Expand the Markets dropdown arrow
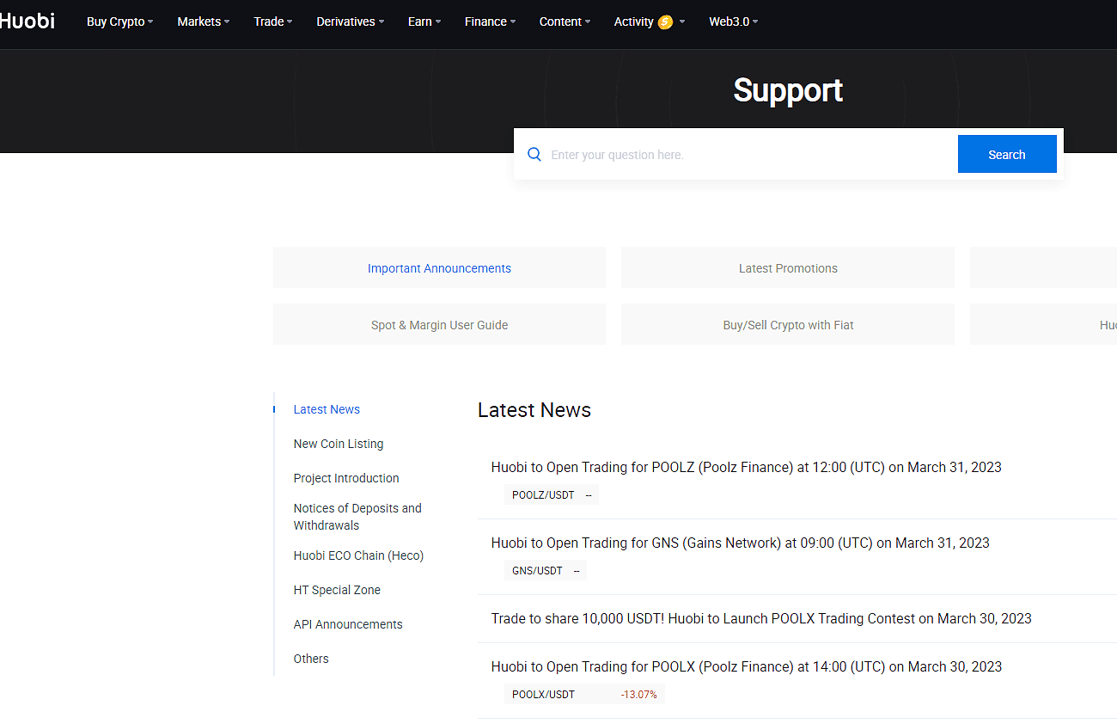The height and width of the screenshot is (724, 1117). (227, 22)
